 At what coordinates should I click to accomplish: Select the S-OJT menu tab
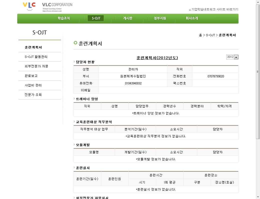(x=96, y=18)
